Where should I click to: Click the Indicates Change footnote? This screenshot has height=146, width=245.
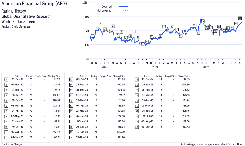tap(12, 144)
